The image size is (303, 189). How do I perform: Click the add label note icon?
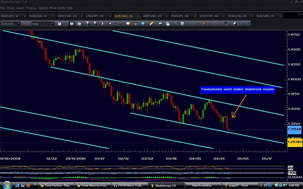tap(128, 24)
